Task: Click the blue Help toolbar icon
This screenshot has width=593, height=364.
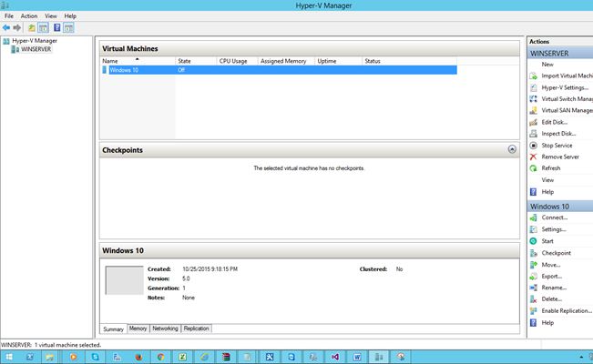Action: (x=57, y=27)
